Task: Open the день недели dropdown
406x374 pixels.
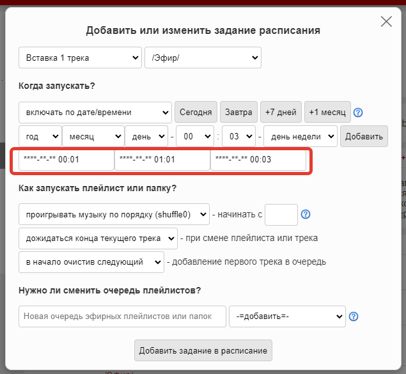Action: 301,136
